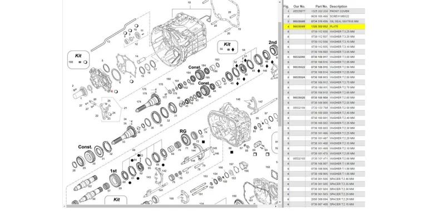Click the 1st gear label in diagram
The width and height of the screenshot is (445, 211).
(113, 171)
